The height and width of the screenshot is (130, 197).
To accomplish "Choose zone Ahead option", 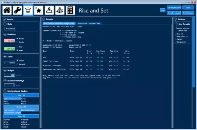I will coord(17,60).
